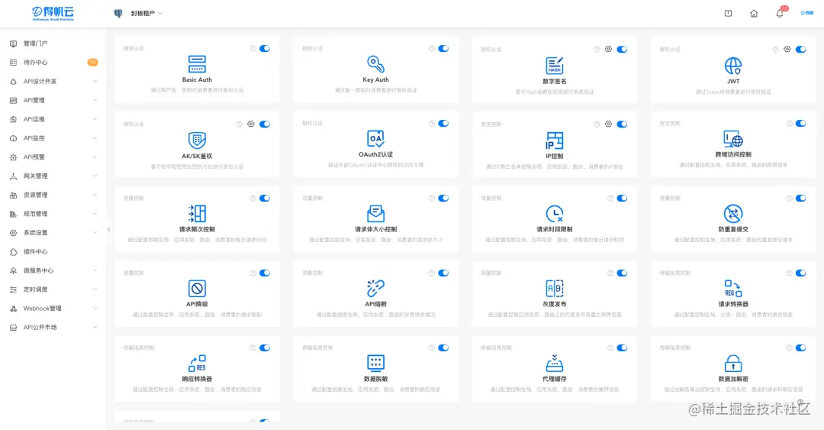Toggle the JWT plugin switch
Viewport: 824px width, 430px height.
pyautogui.click(x=801, y=49)
